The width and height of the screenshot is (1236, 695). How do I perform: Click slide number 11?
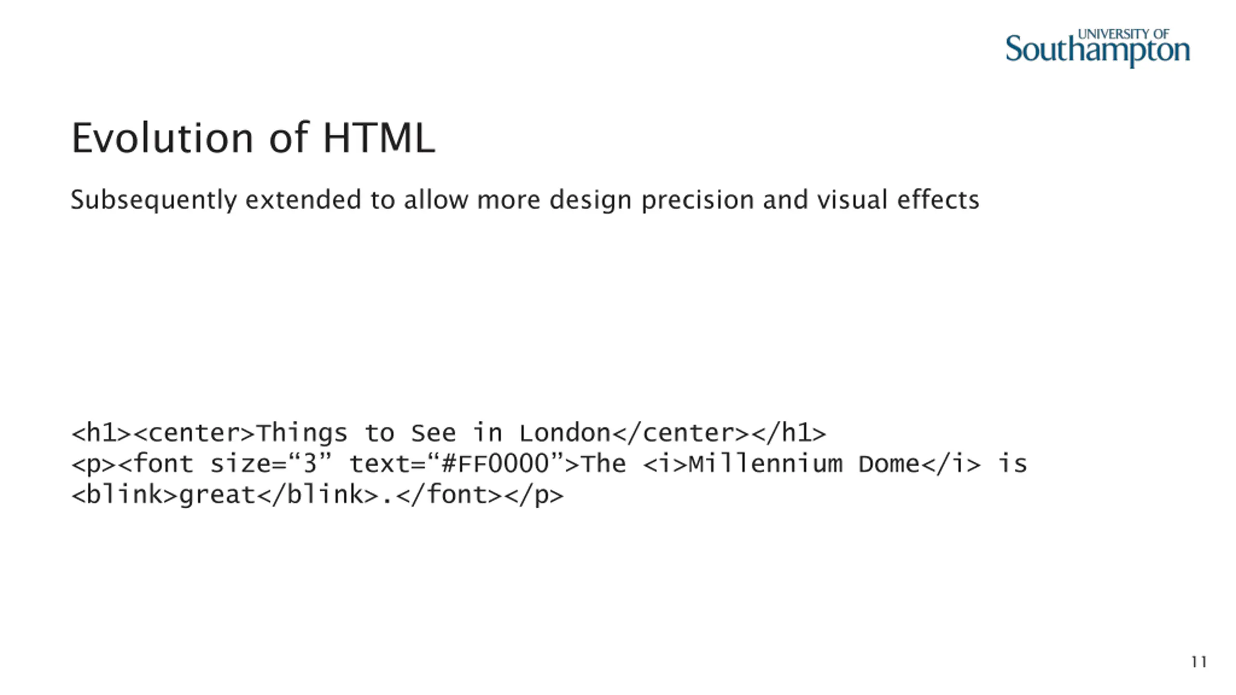pos(1199,662)
